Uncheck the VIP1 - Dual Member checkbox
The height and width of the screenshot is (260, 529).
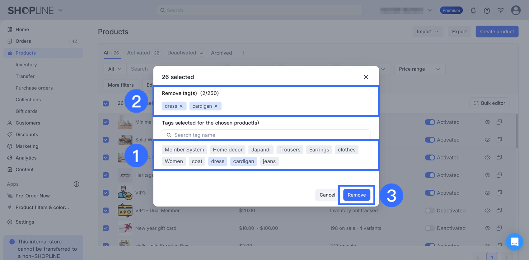[x=106, y=211]
